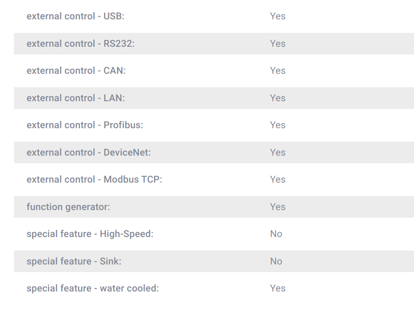Select the Yes value for water cooled
This screenshot has width=414, height=318.
(x=278, y=288)
